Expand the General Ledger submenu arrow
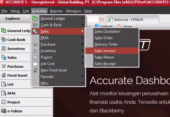The width and height of the screenshot is (170, 117). coord(83,18)
